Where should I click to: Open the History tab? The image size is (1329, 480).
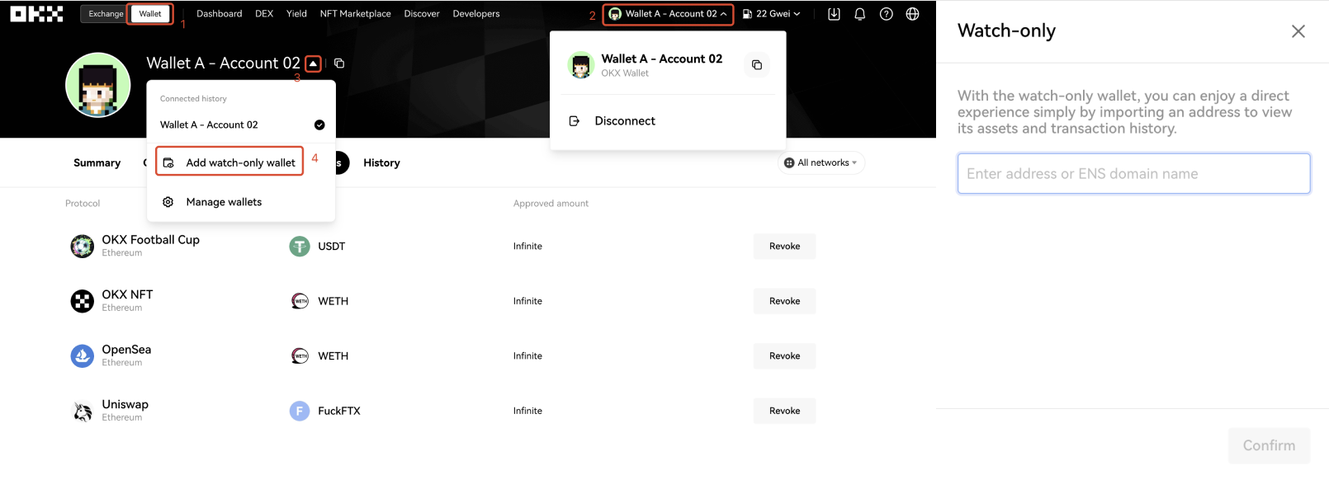(x=381, y=162)
